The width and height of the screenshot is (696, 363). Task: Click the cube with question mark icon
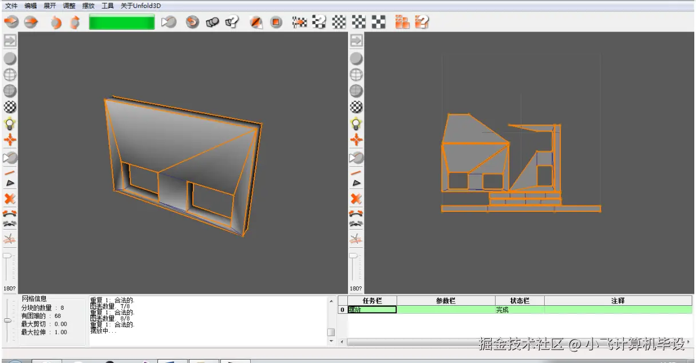click(232, 22)
